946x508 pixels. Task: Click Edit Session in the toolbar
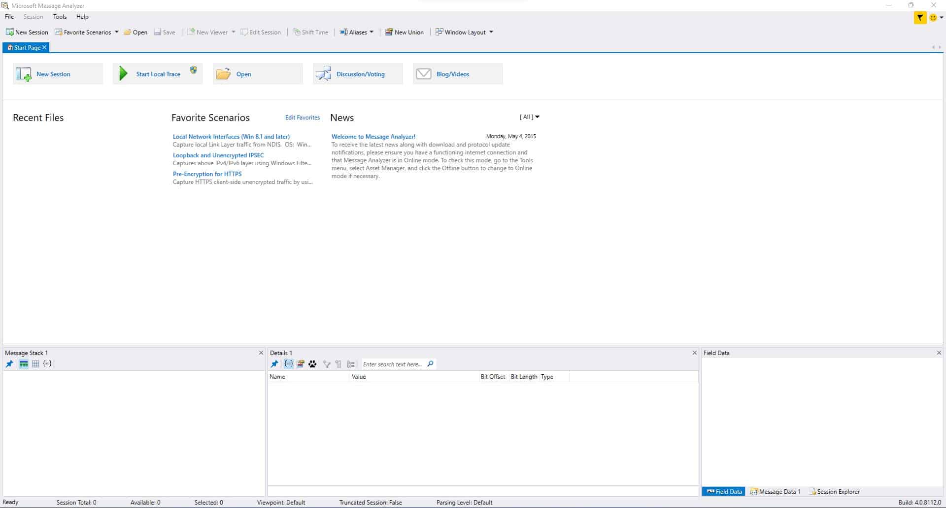click(x=261, y=32)
